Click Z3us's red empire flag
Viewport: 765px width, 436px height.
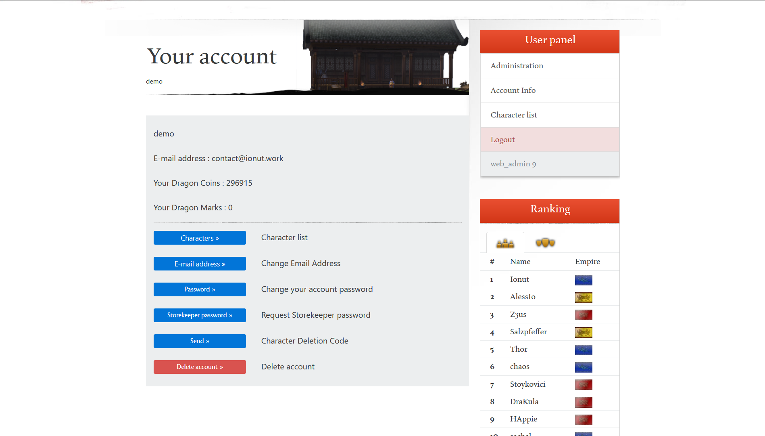pyautogui.click(x=584, y=314)
